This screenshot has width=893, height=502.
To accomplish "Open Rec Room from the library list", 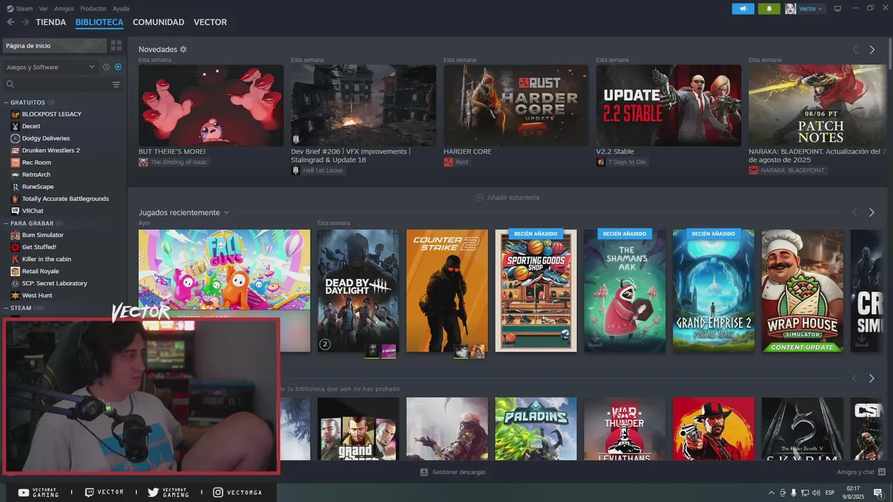I will 36,162.
